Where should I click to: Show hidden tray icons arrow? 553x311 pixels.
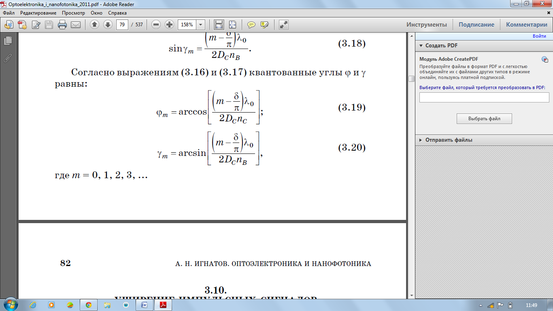click(481, 305)
